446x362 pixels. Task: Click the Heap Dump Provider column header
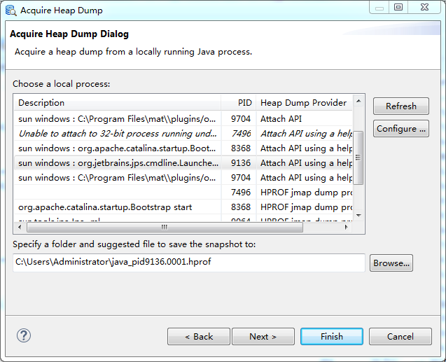[x=305, y=103]
